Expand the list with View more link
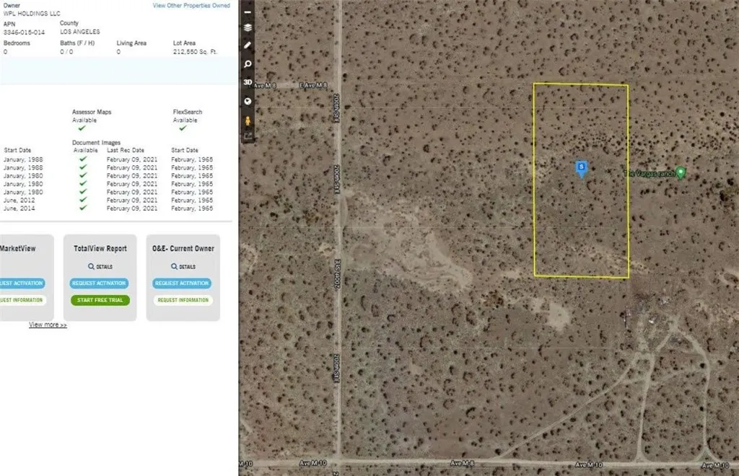This screenshot has height=476, width=739. pos(48,325)
